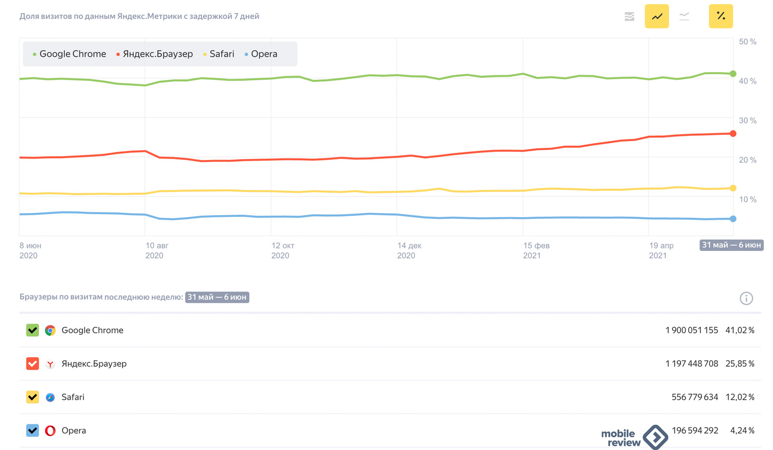773x450 pixels.
Task: Switch to smoothed line chart view
Action: pyautogui.click(x=684, y=16)
